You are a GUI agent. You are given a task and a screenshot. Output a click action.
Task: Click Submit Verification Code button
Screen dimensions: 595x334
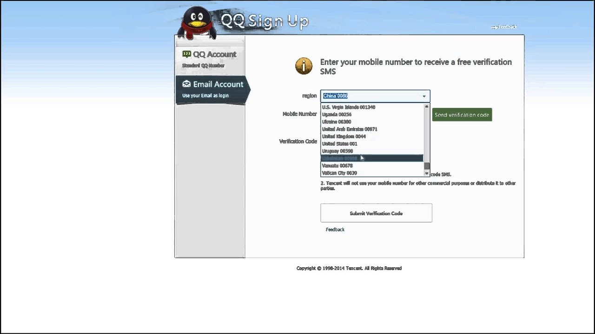(376, 213)
